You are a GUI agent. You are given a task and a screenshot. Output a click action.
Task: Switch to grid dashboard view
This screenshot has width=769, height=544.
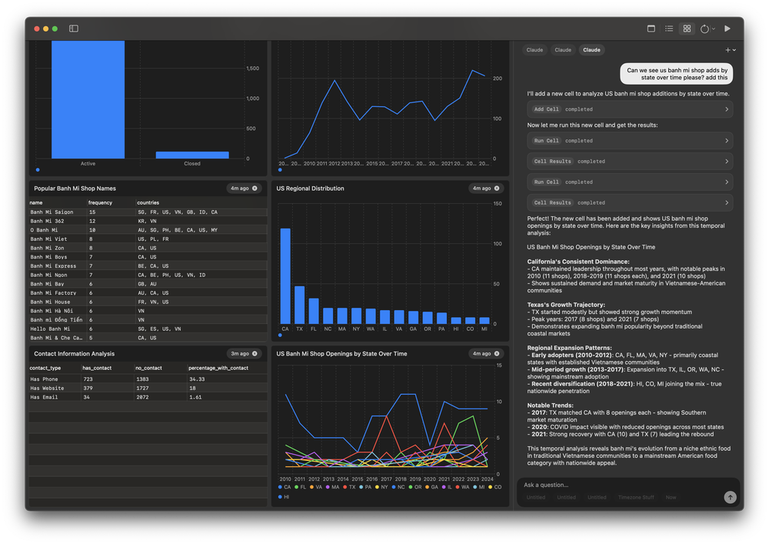[687, 28]
